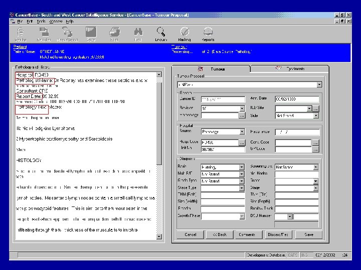Click the Enquiry magnifier icon
Image resolution: width=361 pixels, height=270 pixels.
coord(161,31)
